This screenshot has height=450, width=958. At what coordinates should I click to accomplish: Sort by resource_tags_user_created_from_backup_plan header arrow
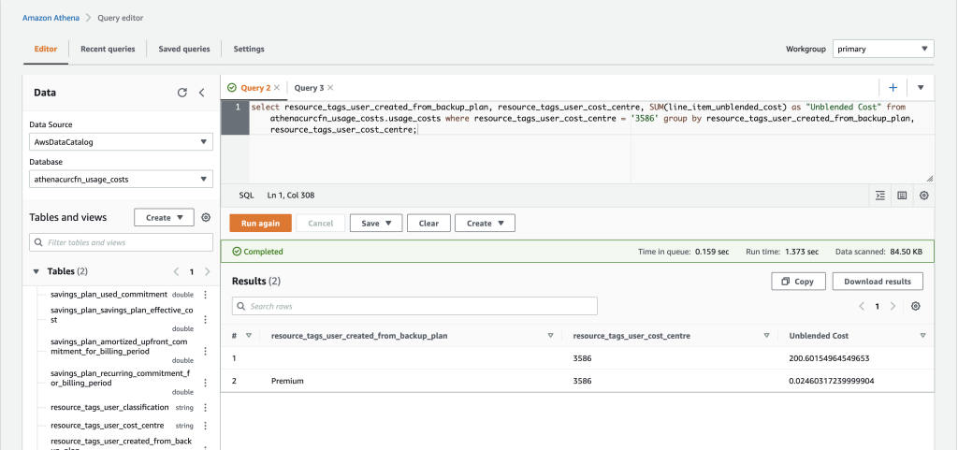pyautogui.click(x=550, y=336)
